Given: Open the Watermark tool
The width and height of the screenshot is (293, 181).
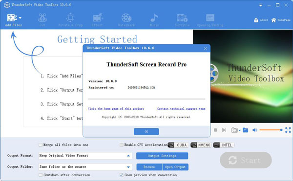Looking at the screenshot, I should [126, 20].
